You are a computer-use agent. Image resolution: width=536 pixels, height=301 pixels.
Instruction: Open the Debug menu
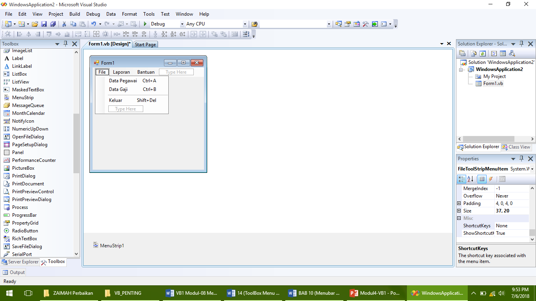coord(93,14)
